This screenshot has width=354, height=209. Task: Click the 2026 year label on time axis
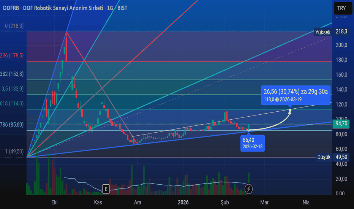(183, 202)
